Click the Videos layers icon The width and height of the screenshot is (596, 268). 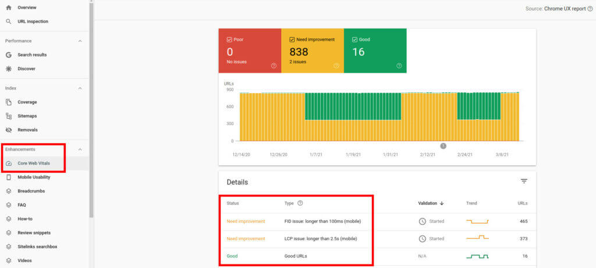coord(9,261)
